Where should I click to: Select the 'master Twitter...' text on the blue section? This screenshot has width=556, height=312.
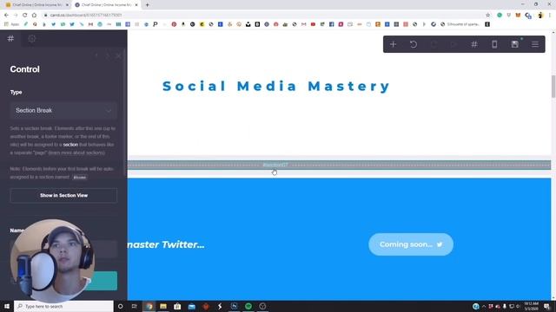click(166, 244)
